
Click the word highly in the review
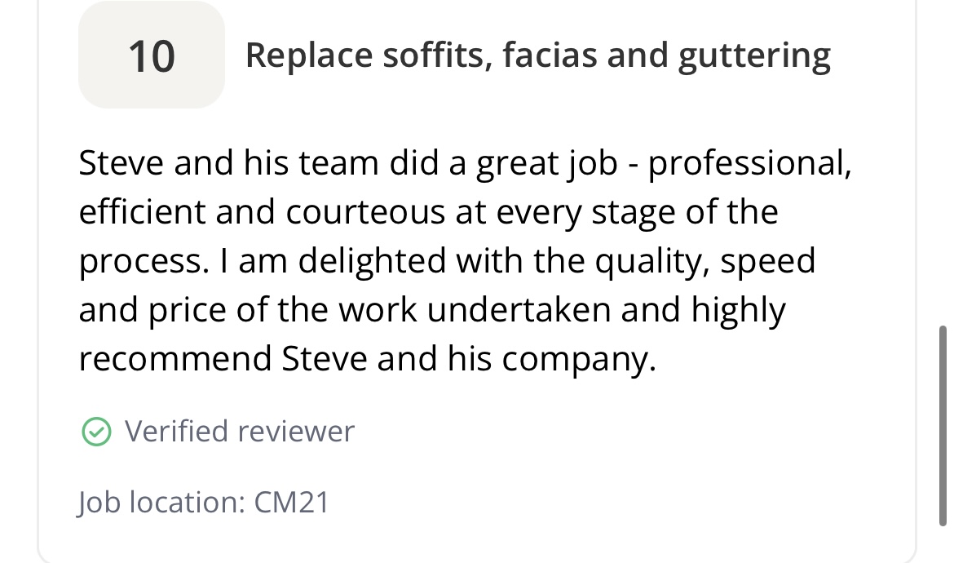[x=739, y=310]
